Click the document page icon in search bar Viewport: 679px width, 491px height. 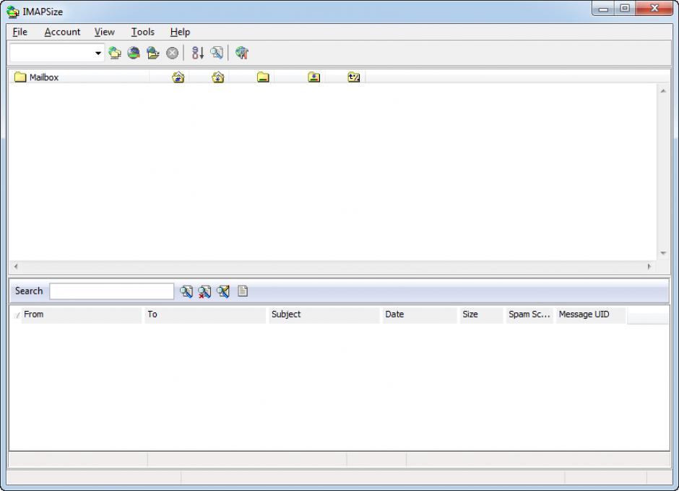tap(243, 291)
